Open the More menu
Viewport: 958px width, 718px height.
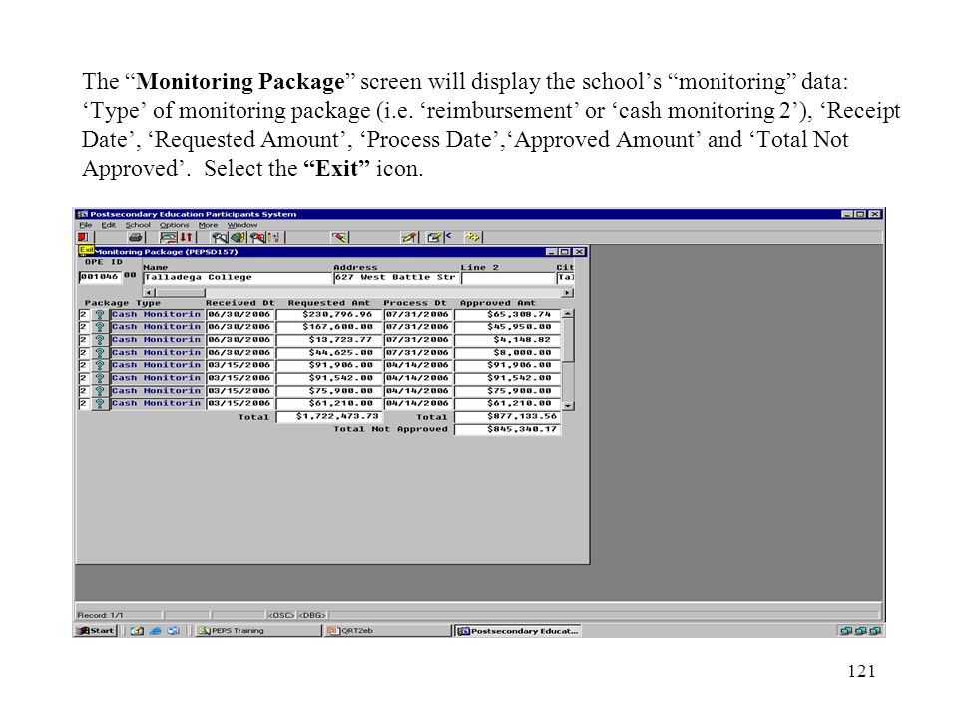tap(208, 225)
